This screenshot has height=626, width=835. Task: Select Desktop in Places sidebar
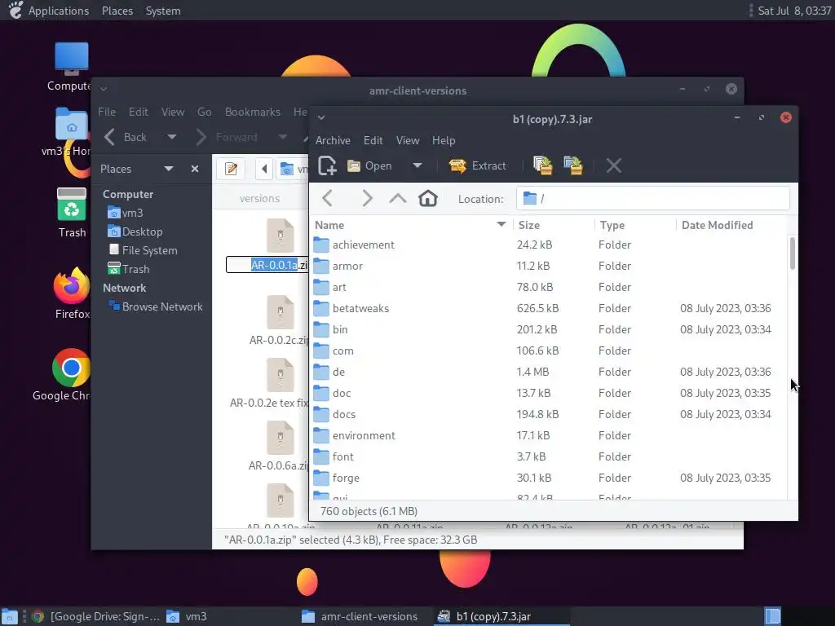pos(135,231)
